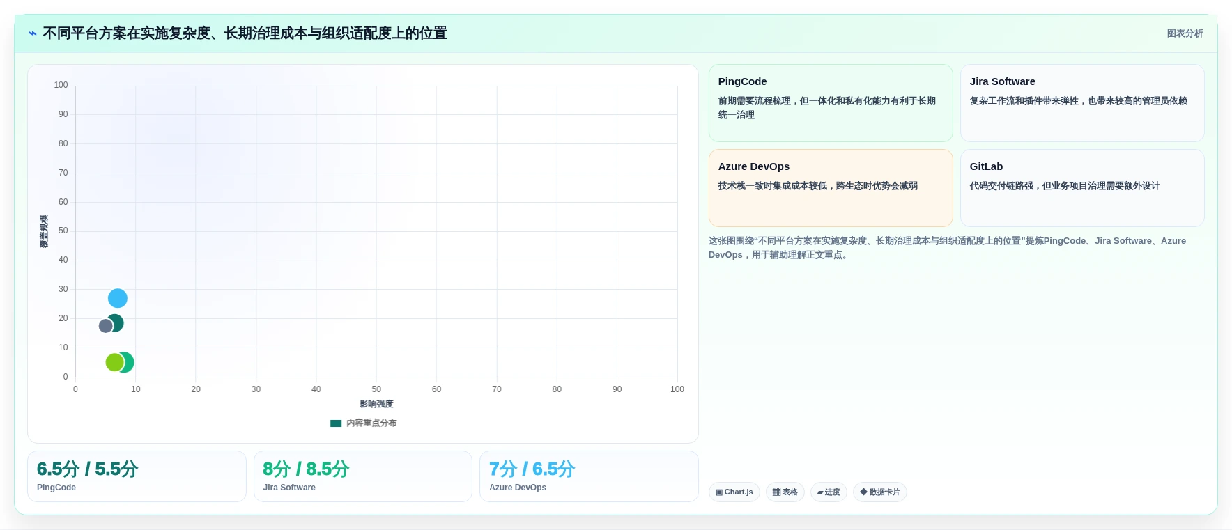Open the Jira Software description card
Viewport: 1232px width, 530px height.
point(1082,103)
